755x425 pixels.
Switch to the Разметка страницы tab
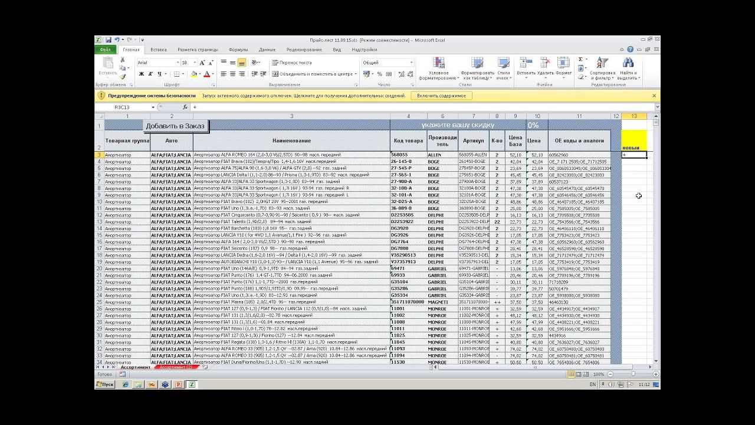(x=198, y=50)
